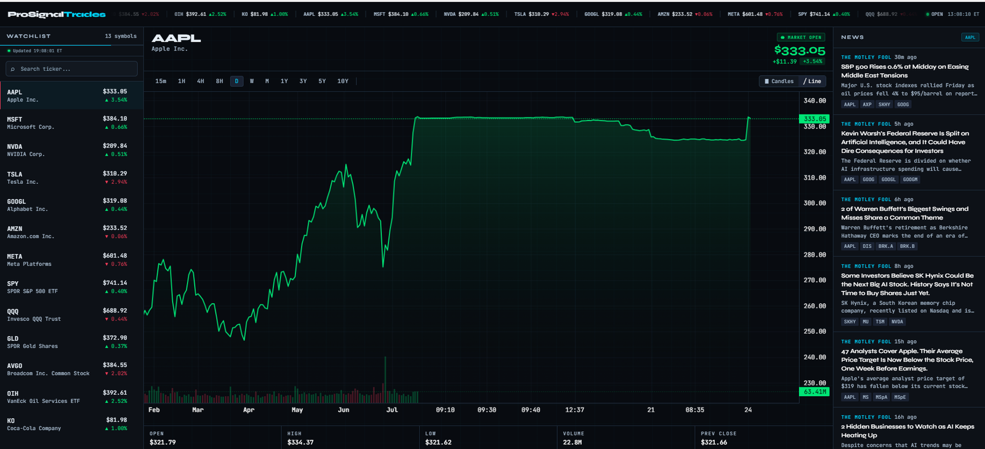The width and height of the screenshot is (985, 449).
Task: Open MSFT Microsoft Corp. watchlist row
Action: tap(71, 123)
